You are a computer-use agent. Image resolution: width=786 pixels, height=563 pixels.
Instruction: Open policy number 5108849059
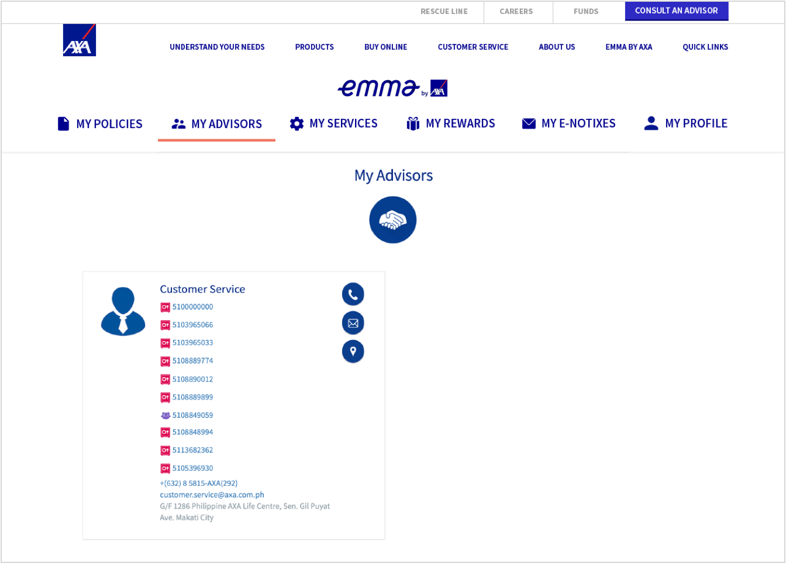coord(192,415)
